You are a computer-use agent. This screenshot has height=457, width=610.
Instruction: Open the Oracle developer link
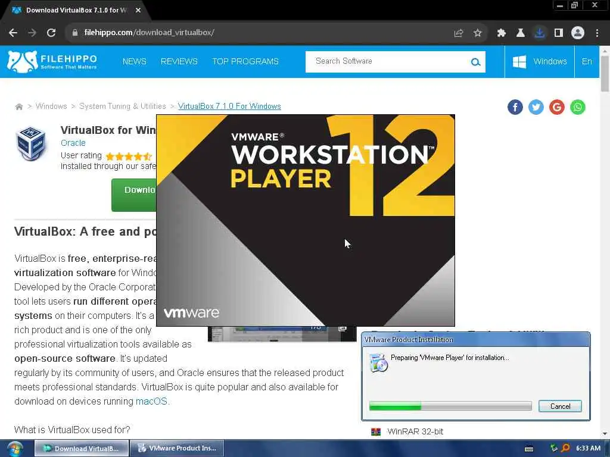tap(73, 143)
